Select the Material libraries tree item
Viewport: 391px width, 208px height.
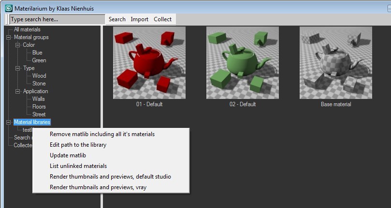pyautogui.click(x=32, y=122)
